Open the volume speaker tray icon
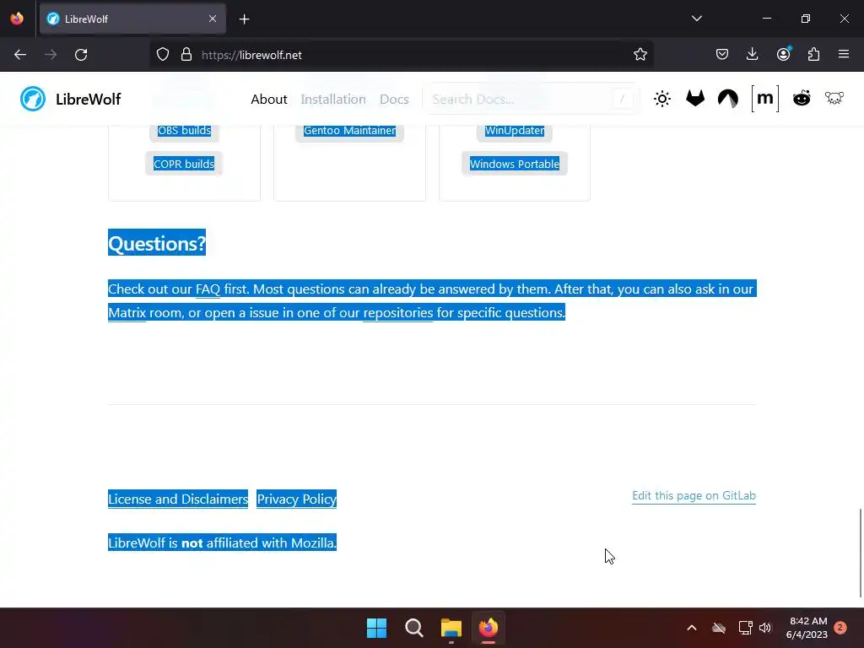The width and height of the screenshot is (864, 648). click(x=765, y=628)
